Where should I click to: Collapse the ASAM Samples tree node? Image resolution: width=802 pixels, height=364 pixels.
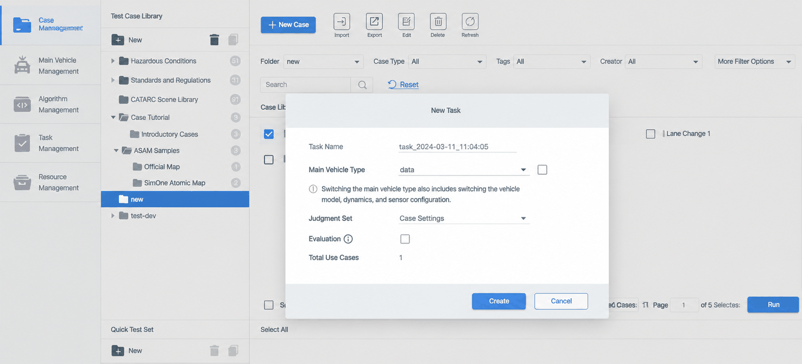tap(116, 150)
